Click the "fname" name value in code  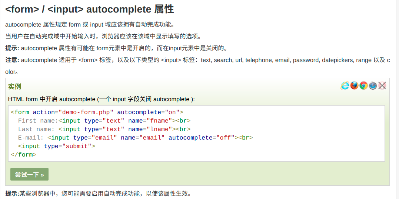[x=159, y=121]
